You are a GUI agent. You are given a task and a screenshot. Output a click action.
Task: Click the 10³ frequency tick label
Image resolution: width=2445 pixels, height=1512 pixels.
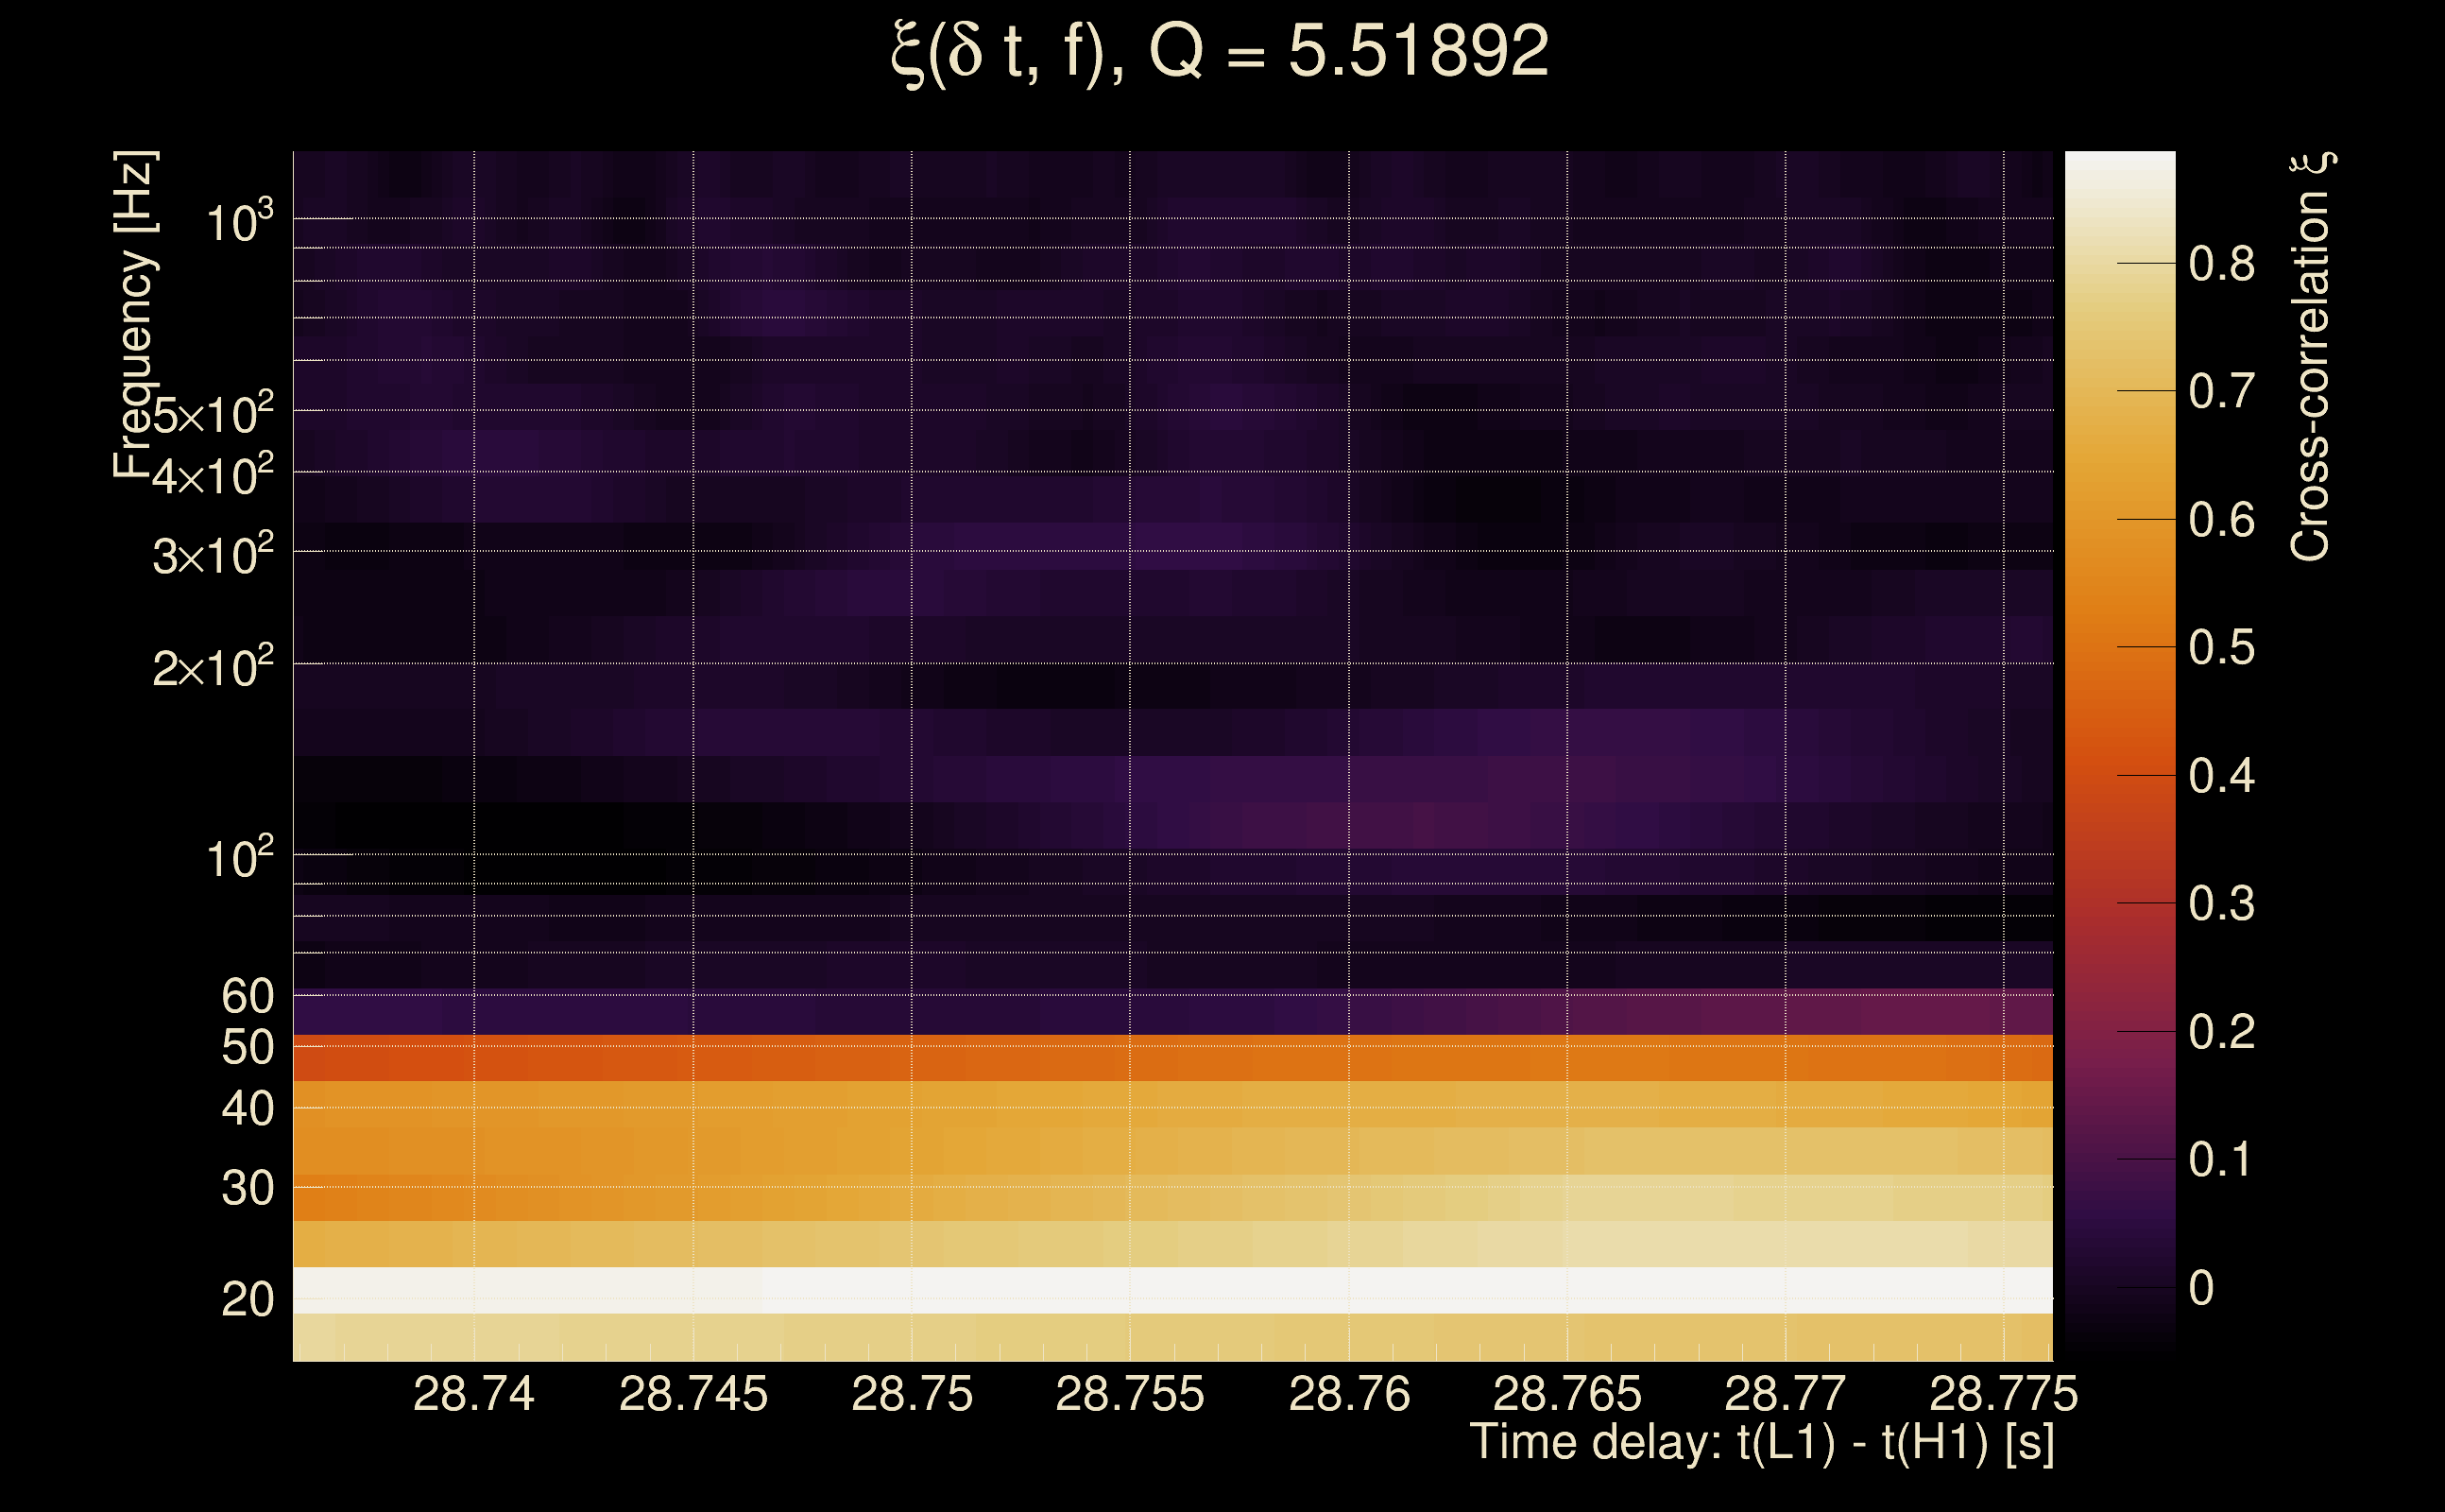(x=239, y=222)
